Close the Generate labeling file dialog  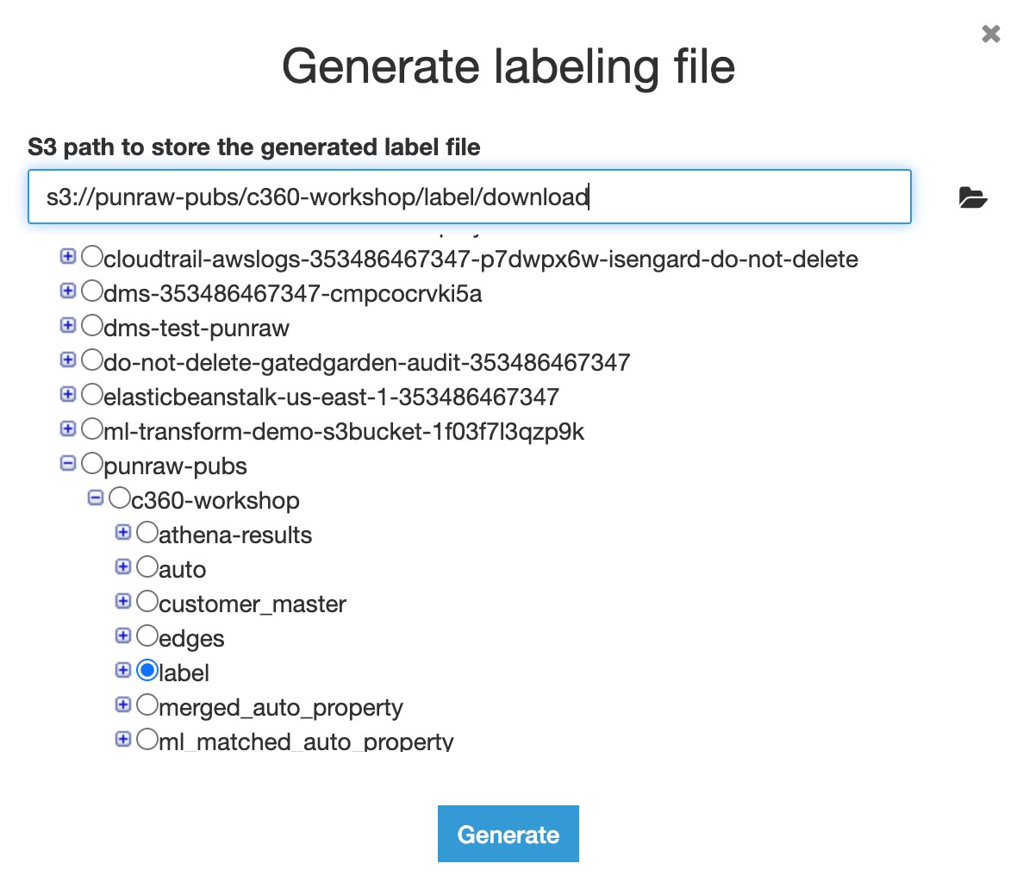click(x=991, y=34)
